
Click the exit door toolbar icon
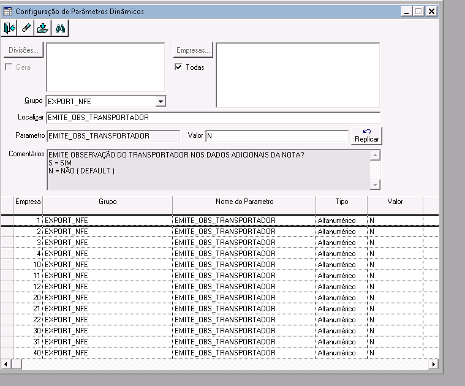click(x=9, y=28)
